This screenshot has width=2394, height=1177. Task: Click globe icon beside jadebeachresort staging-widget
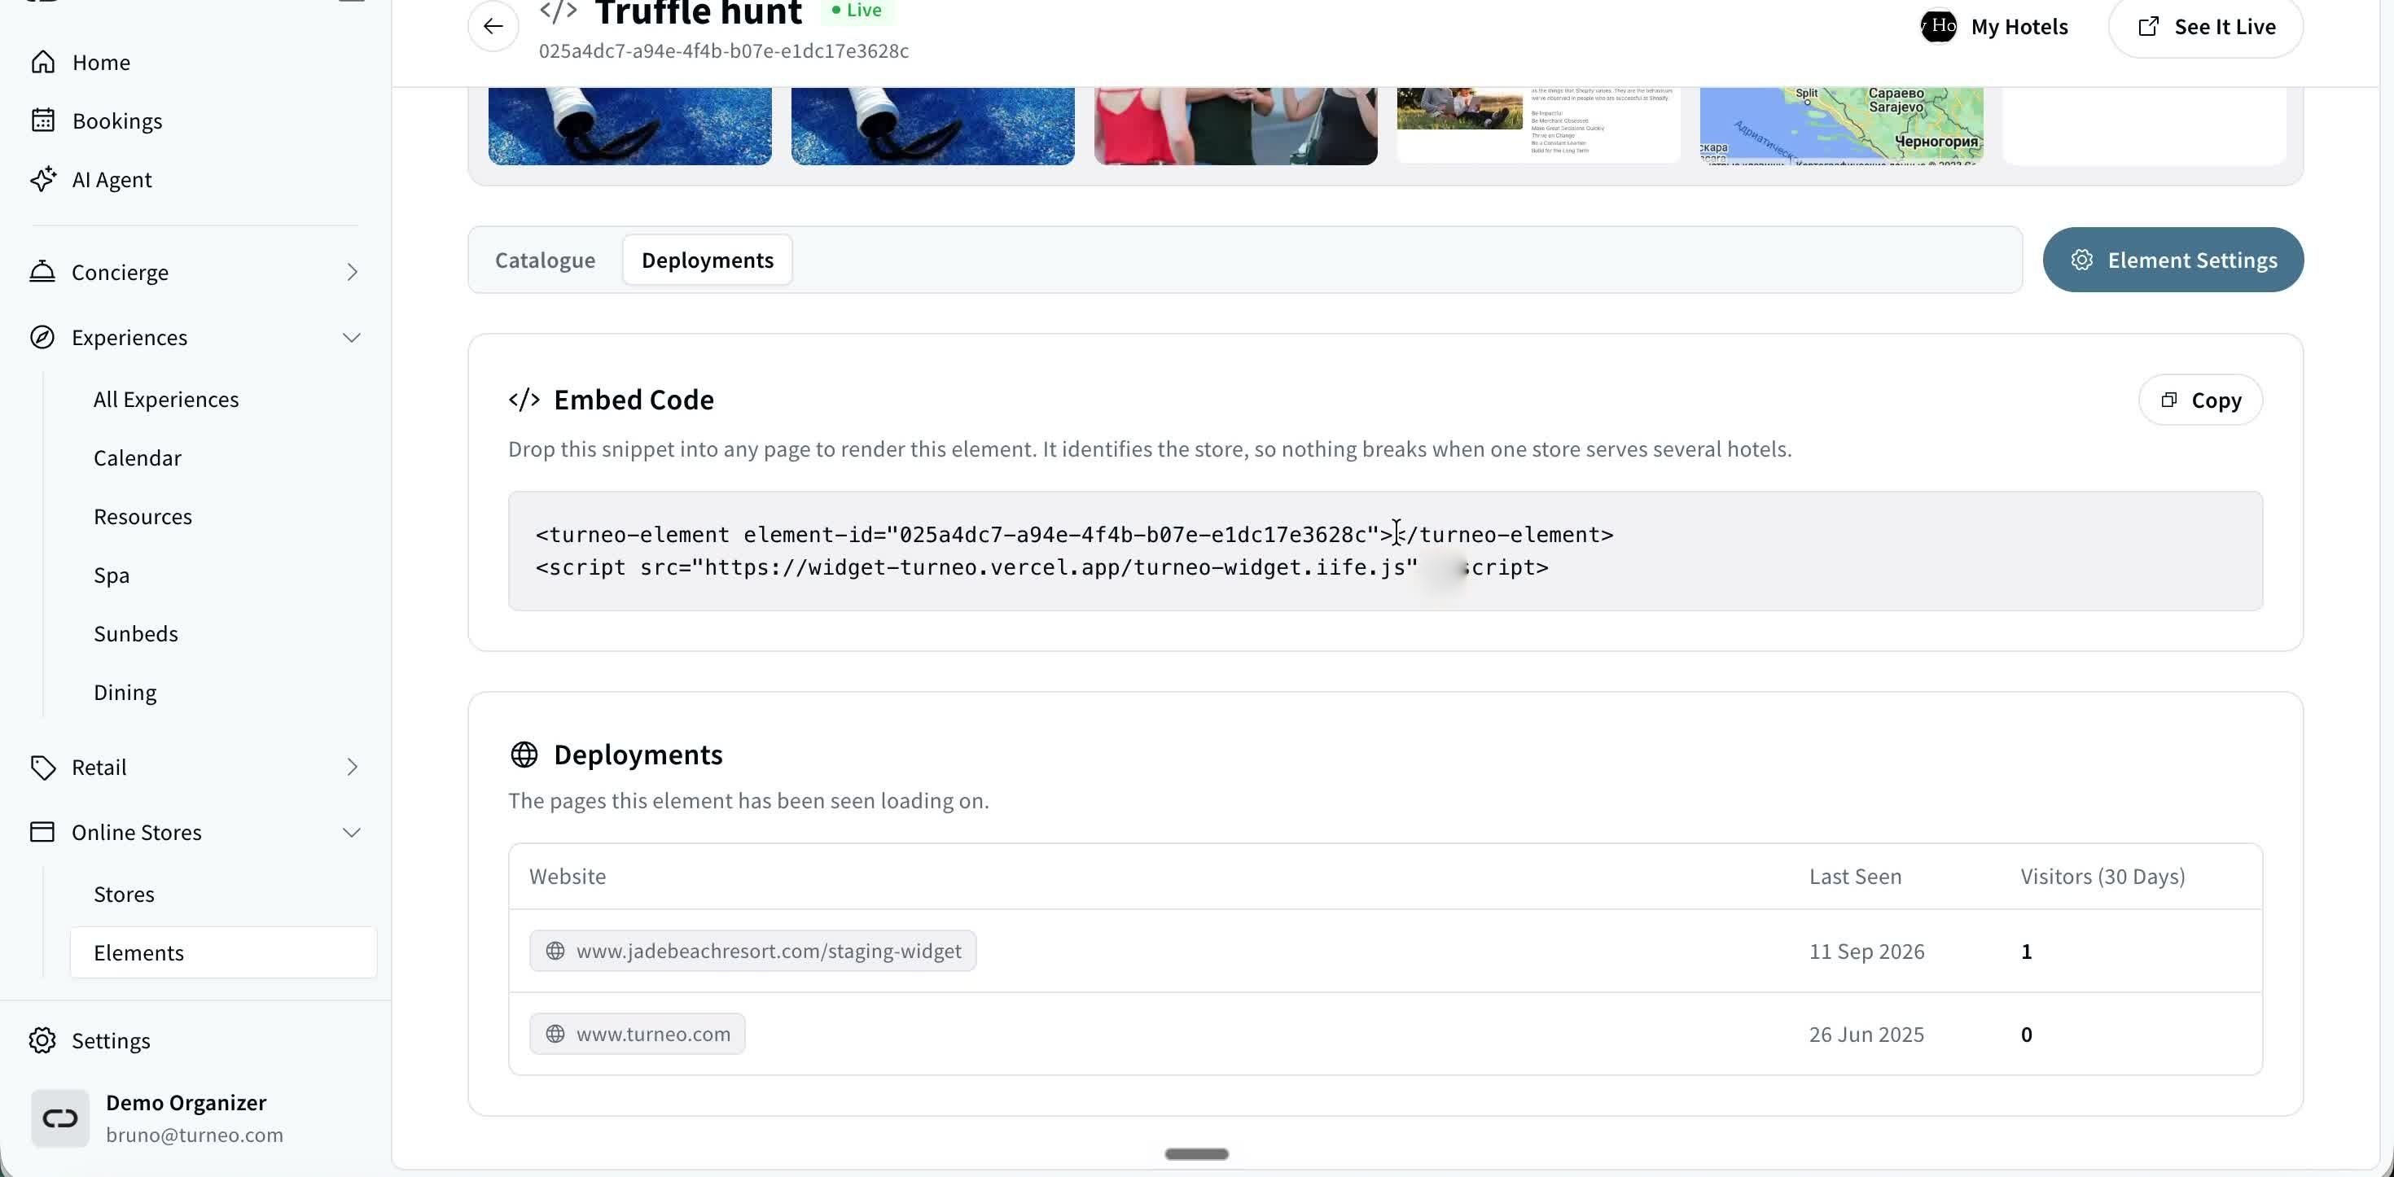coord(555,952)
